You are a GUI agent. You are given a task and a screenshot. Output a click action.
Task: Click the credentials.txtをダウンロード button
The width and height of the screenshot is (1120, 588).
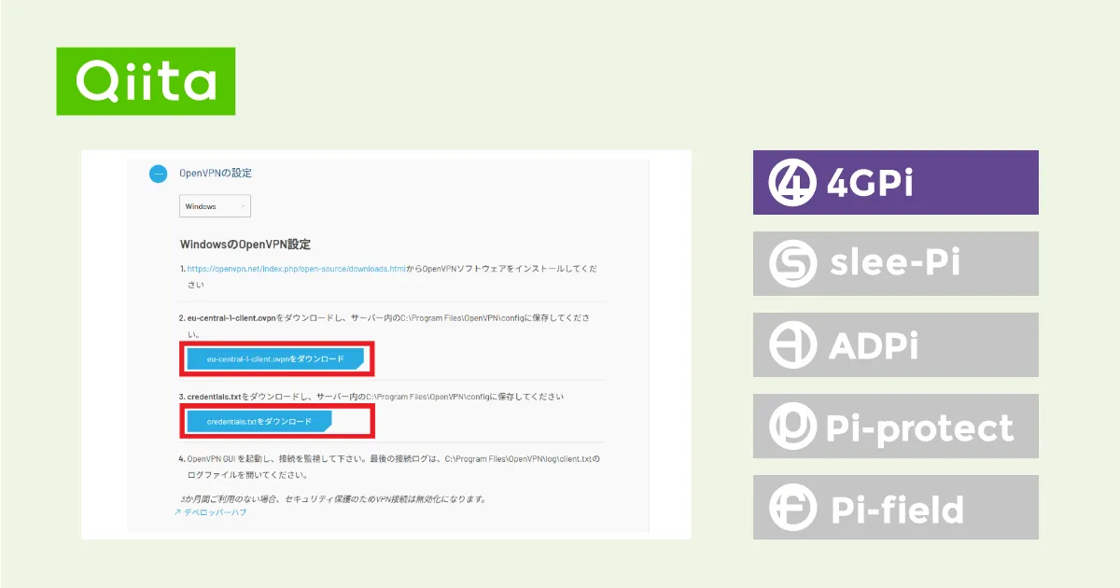[x=259, y=422]
